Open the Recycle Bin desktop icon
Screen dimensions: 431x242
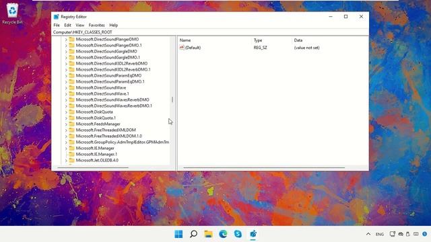click(12, 13)
